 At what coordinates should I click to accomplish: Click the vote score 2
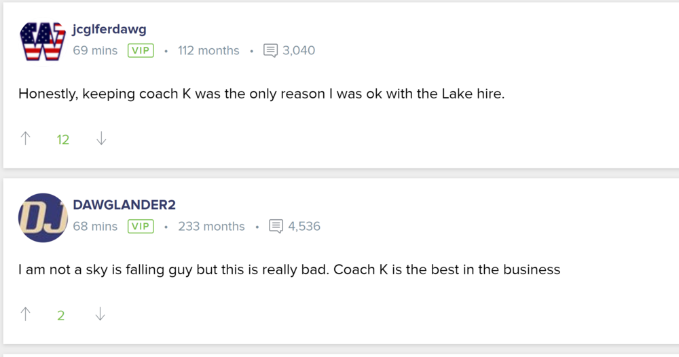[61, 315]
